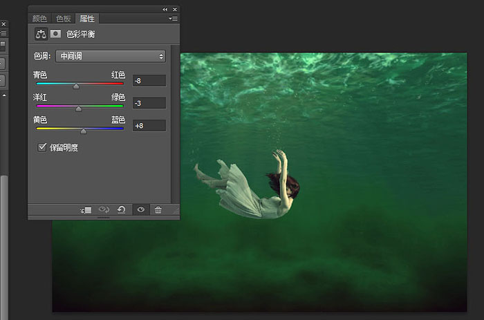Click the 洋红-绿色 slider handle
Image resolution: width=484 pixels, height=320 pixels.
click(79, 109)
